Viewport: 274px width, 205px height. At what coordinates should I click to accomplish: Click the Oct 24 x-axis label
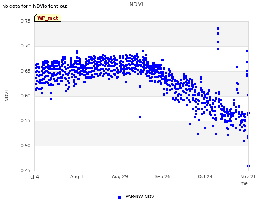pyautogui.click(x=205, y=176)
